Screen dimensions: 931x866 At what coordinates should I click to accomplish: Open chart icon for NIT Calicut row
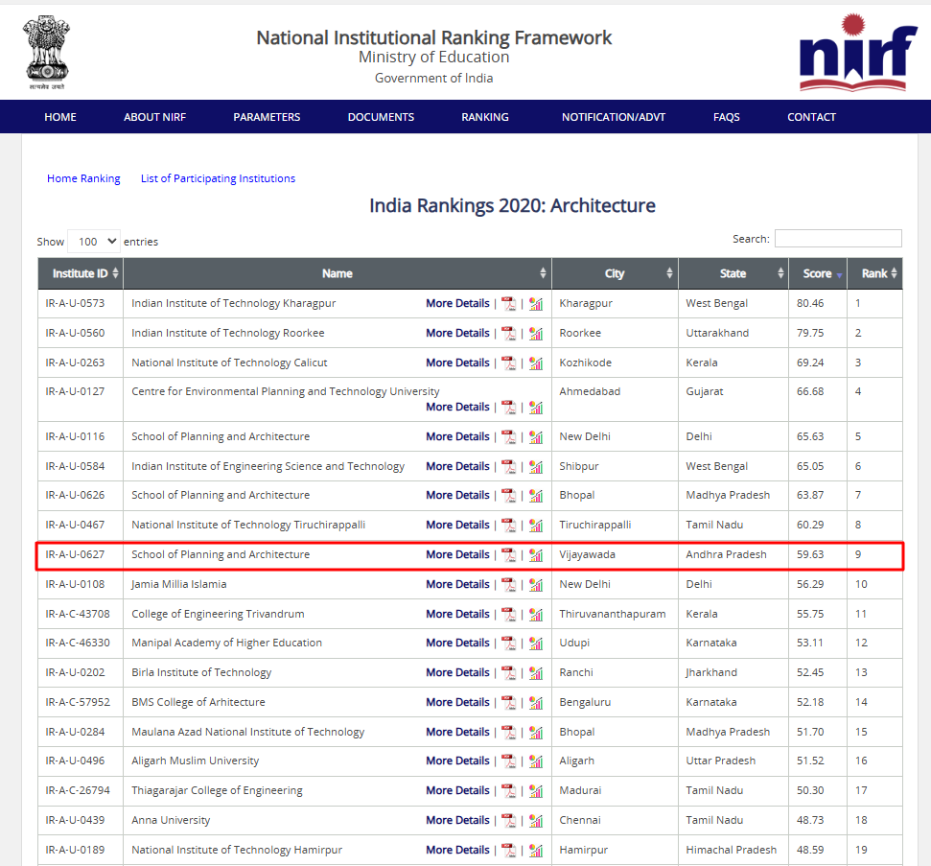[536, 363]
